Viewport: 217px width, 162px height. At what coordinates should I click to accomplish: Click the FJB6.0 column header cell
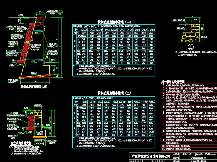(x=151, y=102)
